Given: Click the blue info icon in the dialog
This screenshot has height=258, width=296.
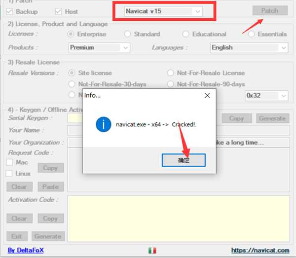Looking at the screenshot, I should tap(104, 124).
